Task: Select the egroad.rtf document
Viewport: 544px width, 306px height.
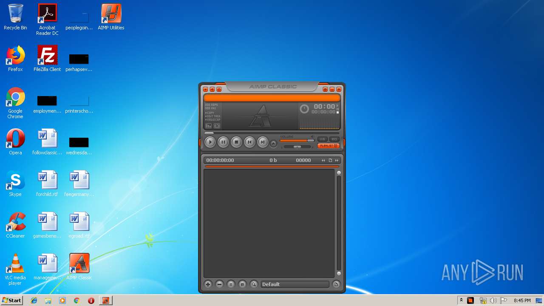Action: coord(79,225)
